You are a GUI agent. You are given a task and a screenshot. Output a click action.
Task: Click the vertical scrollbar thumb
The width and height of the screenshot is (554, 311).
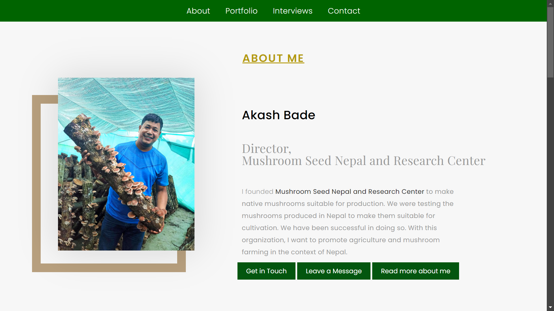pyautogui.click(x=550, y=42)
